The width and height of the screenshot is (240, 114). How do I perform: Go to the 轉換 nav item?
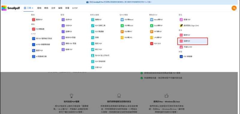pyautogui.click(x=46, y=8)
